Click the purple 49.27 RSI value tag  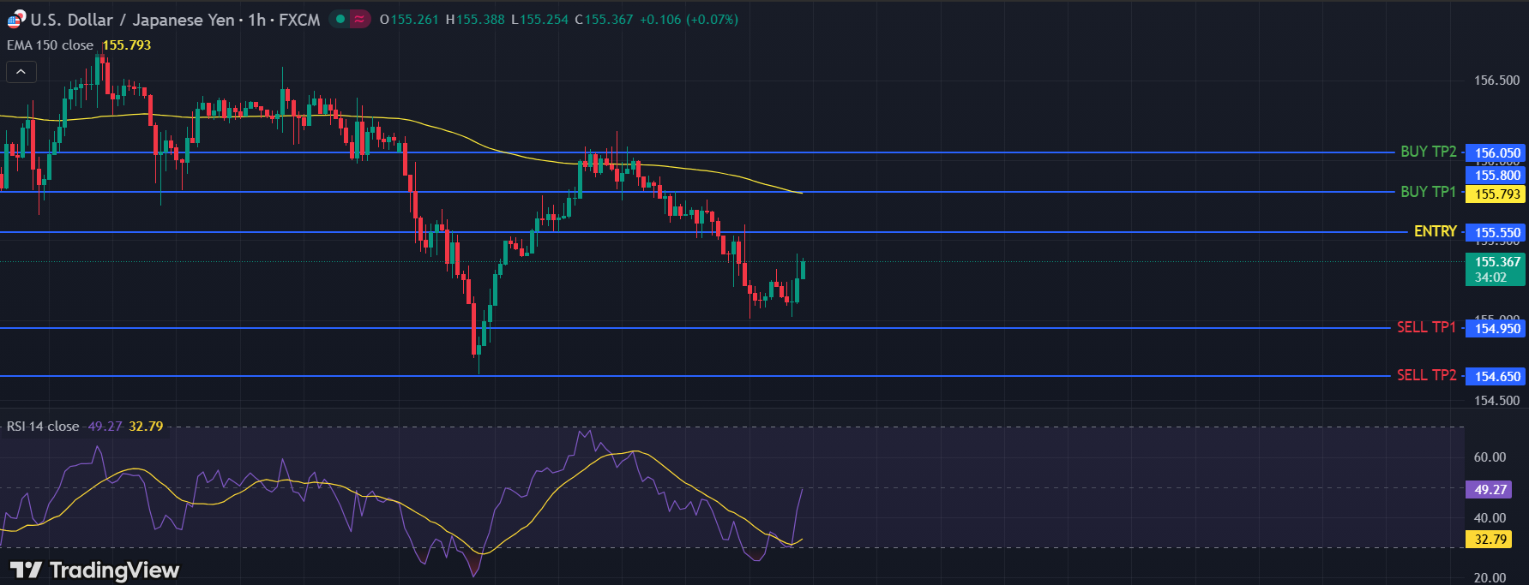point(1490,490)
